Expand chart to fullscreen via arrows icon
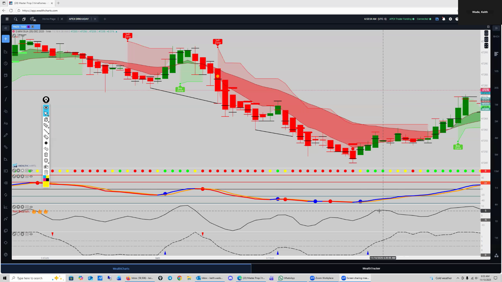The image size is (502, 282). (x=486, y=46)
